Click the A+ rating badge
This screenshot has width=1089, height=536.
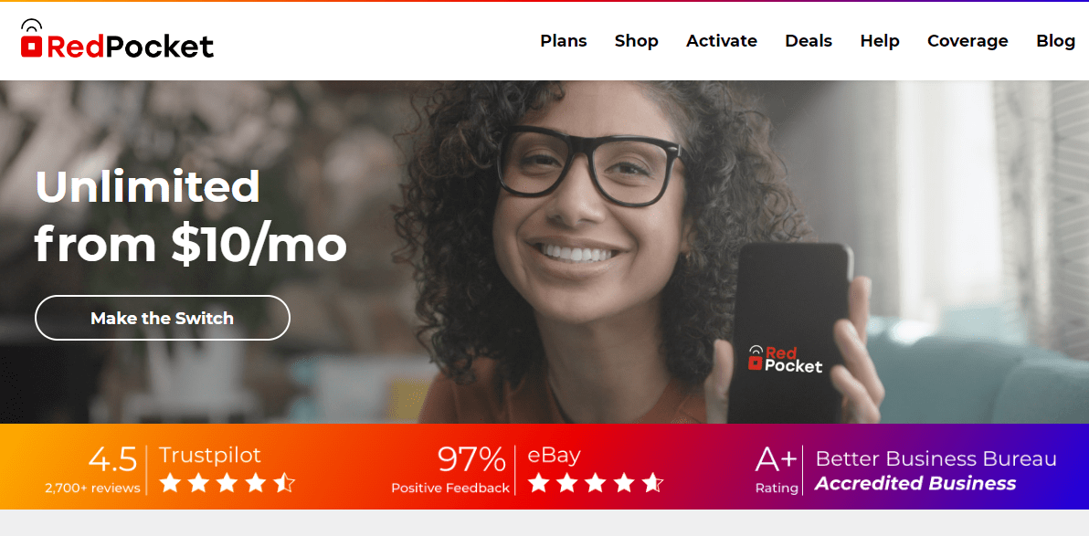pyautogui.click(x=777, y=470)
